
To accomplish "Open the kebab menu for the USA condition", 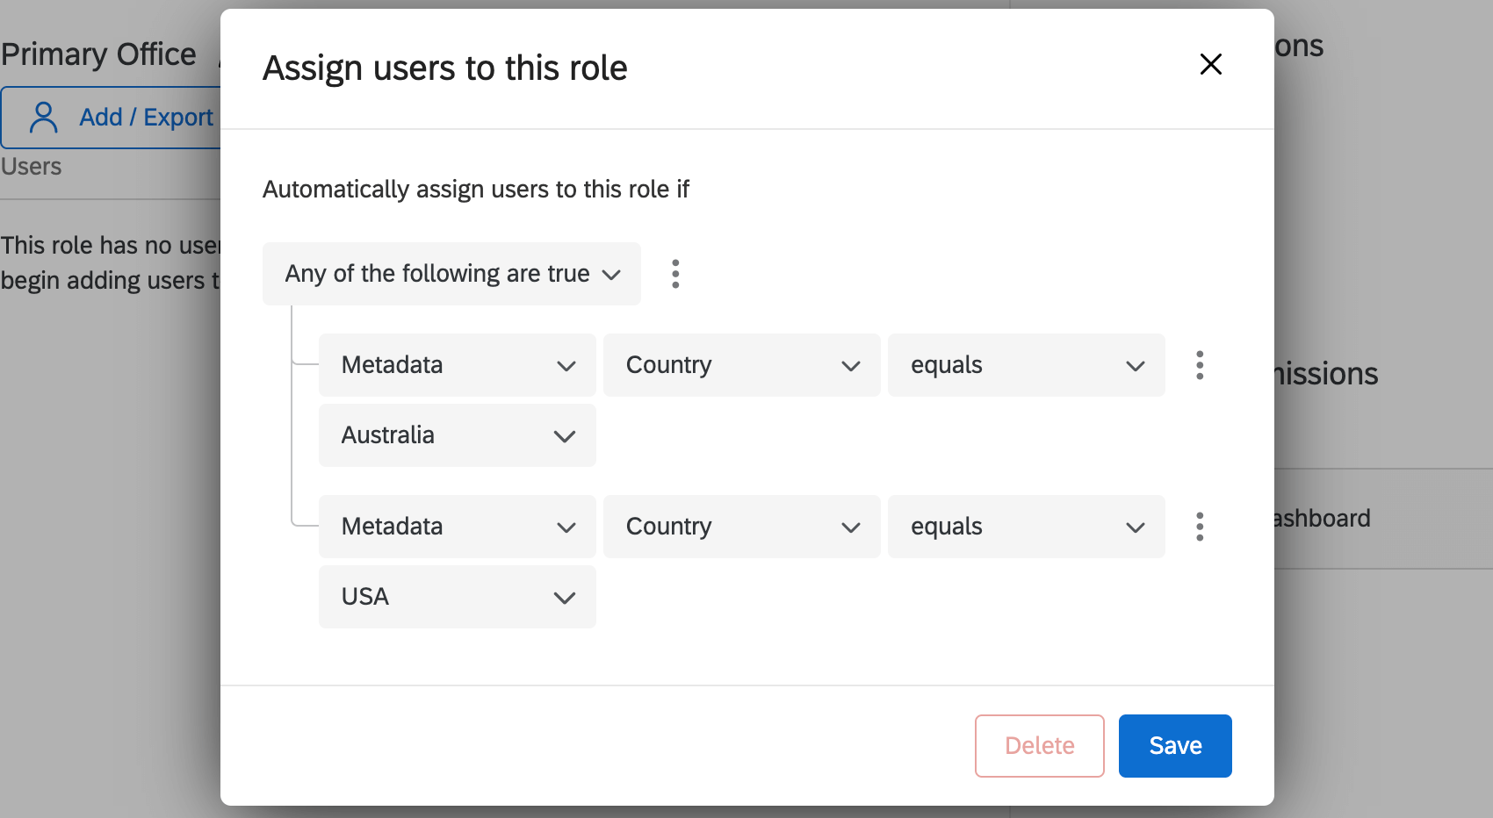I will point(1199,527).
